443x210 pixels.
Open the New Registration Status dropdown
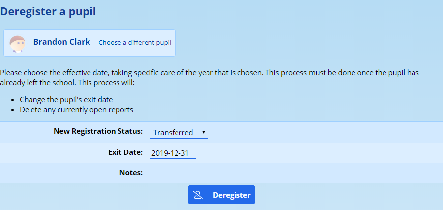click(179, 133)
